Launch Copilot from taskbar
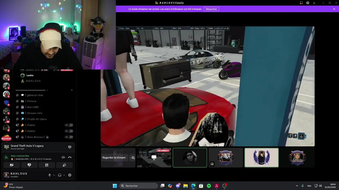Viewport: 339px width, 190px height. (x=170, y=186)
